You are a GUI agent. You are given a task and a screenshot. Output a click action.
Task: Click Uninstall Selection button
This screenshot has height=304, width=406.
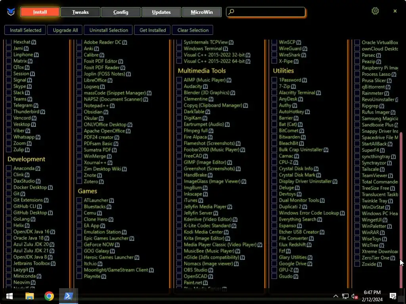(109, 30)
